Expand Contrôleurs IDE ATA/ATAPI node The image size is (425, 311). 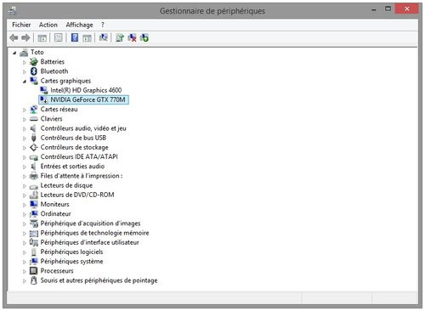pos(25,157)
